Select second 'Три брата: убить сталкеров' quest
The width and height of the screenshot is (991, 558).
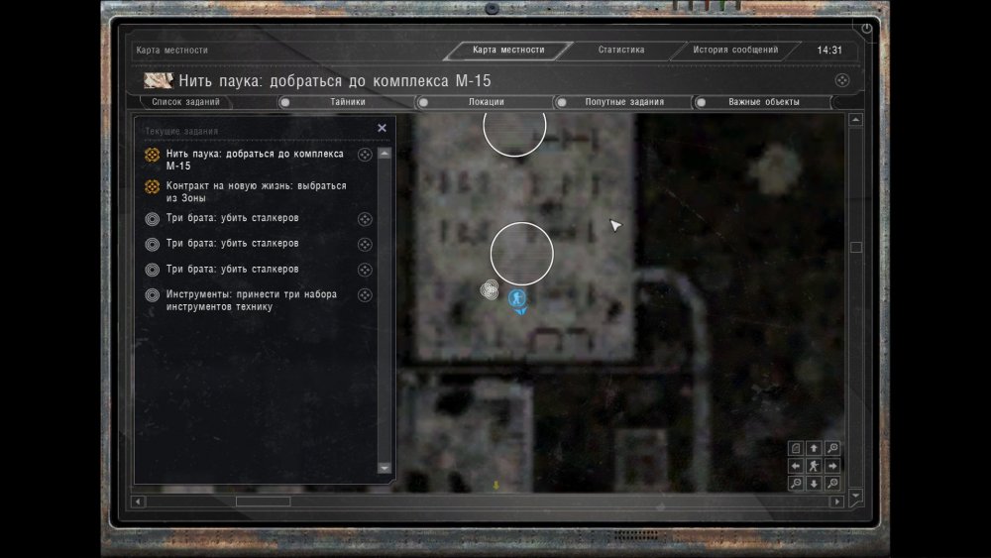(232, 243)
